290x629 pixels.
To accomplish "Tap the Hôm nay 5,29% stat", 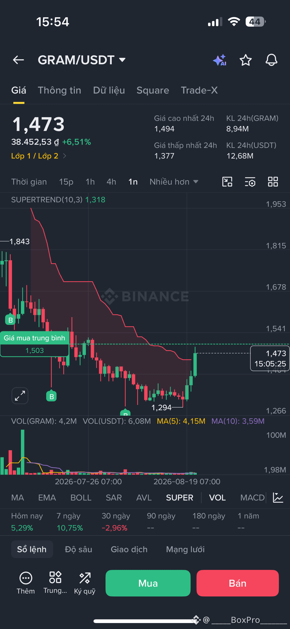I will point(27,522).
